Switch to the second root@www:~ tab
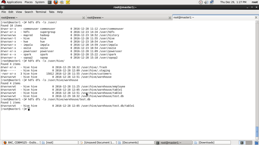The height and width of the screenshot is (145, 259). tap(129, 18)
